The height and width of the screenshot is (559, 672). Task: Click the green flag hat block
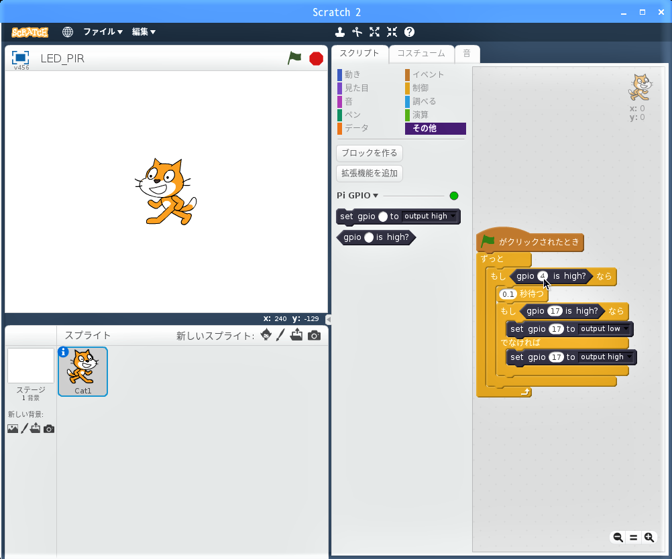tap(530, 241)
